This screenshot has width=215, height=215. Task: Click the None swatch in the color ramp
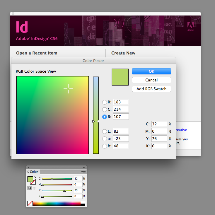pyautogui.click(x=30, y=204)
